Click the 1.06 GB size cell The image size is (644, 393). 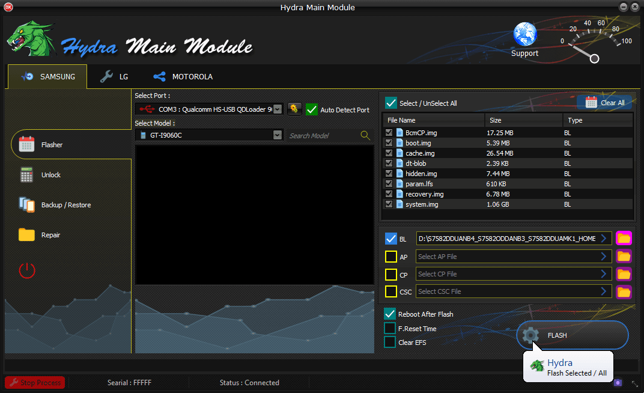pyautogui.click(x=498, y=204)
